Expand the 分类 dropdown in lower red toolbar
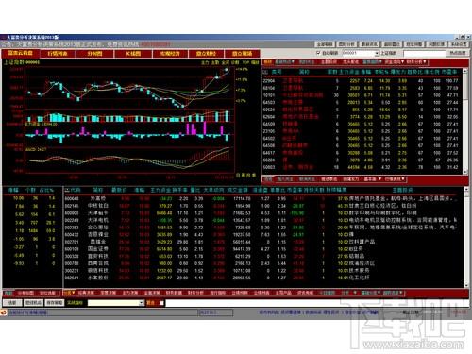 [69, 293]
